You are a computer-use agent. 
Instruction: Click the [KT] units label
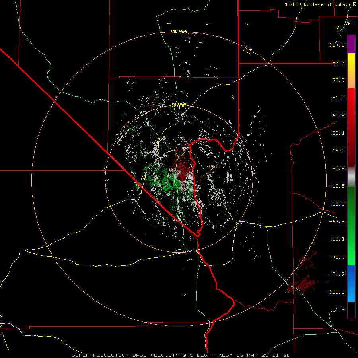click(x=339, y=27)
